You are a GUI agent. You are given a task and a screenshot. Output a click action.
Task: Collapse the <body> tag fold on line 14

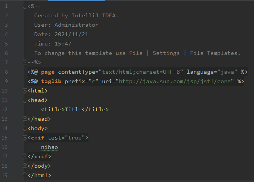tap(25, 128)
